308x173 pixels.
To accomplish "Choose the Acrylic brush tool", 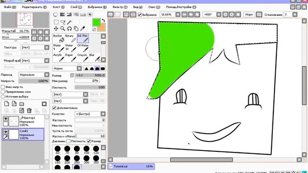I will click(59, 58).
